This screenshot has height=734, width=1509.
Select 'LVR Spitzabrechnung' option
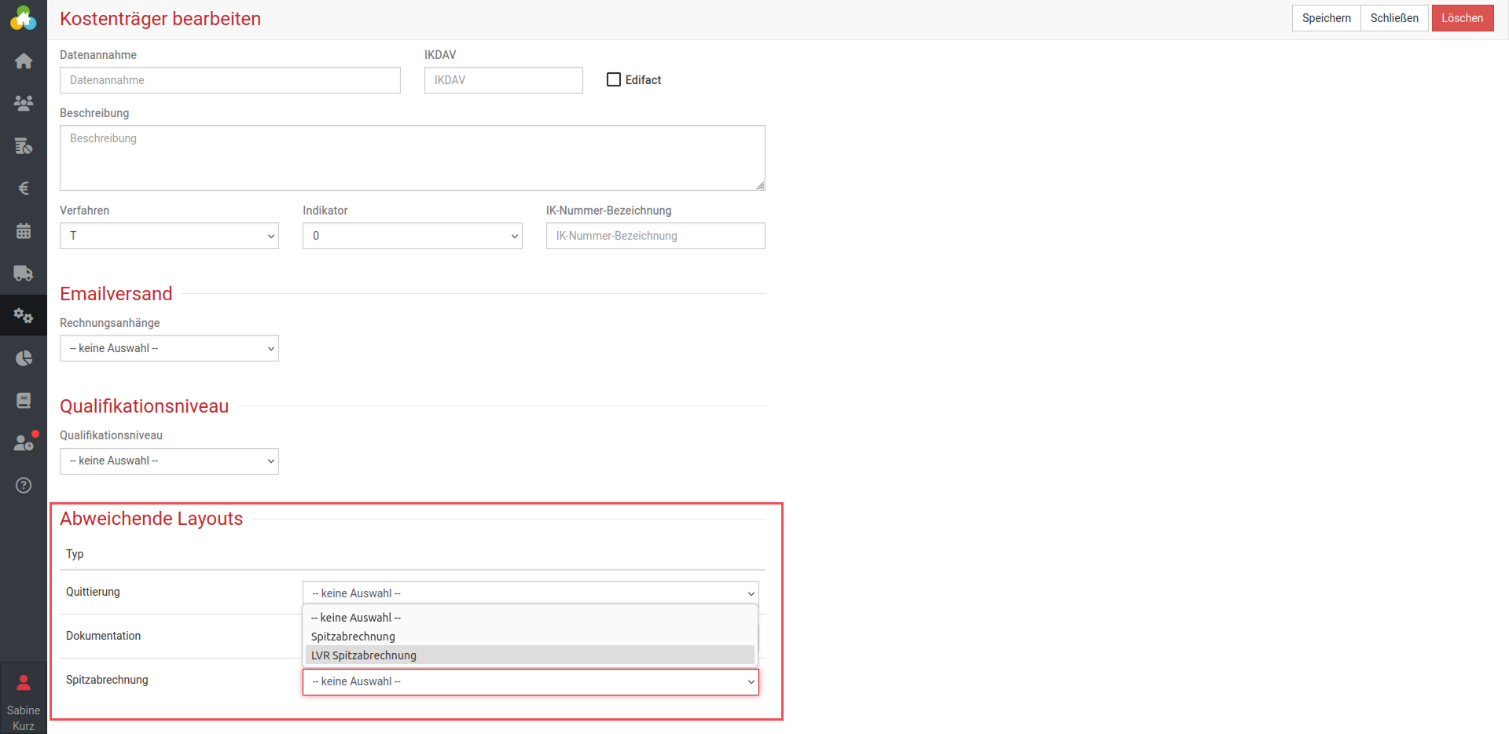[x=530, y=655]
